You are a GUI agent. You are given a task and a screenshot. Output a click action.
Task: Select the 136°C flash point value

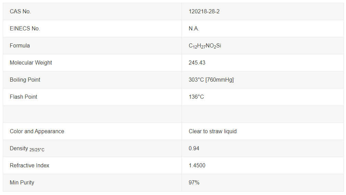point(196,97)
